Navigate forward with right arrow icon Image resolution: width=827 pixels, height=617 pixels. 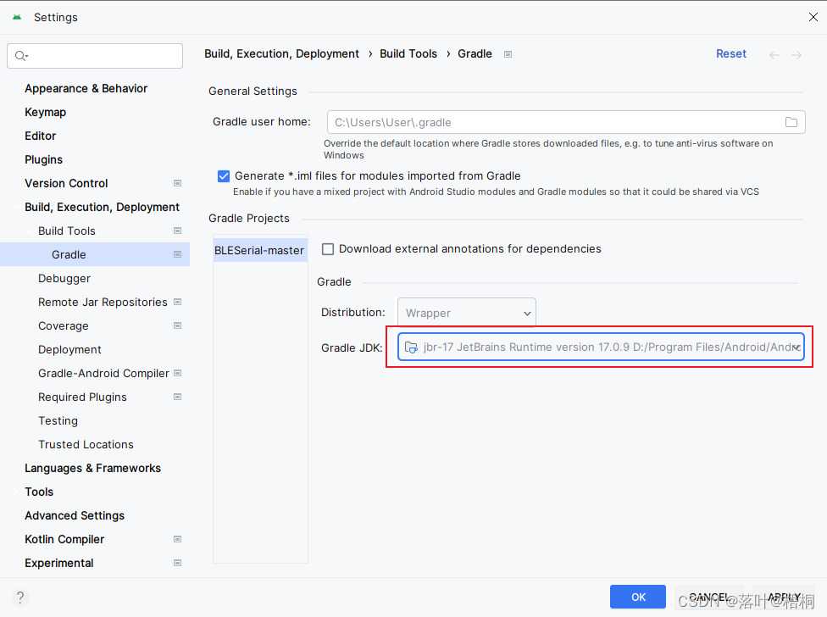click(796, 55)
